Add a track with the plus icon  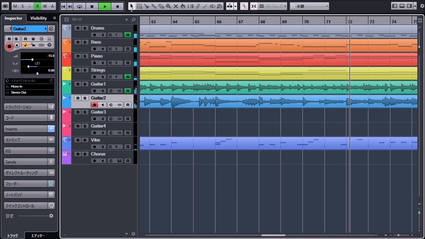tap(127, 20)
